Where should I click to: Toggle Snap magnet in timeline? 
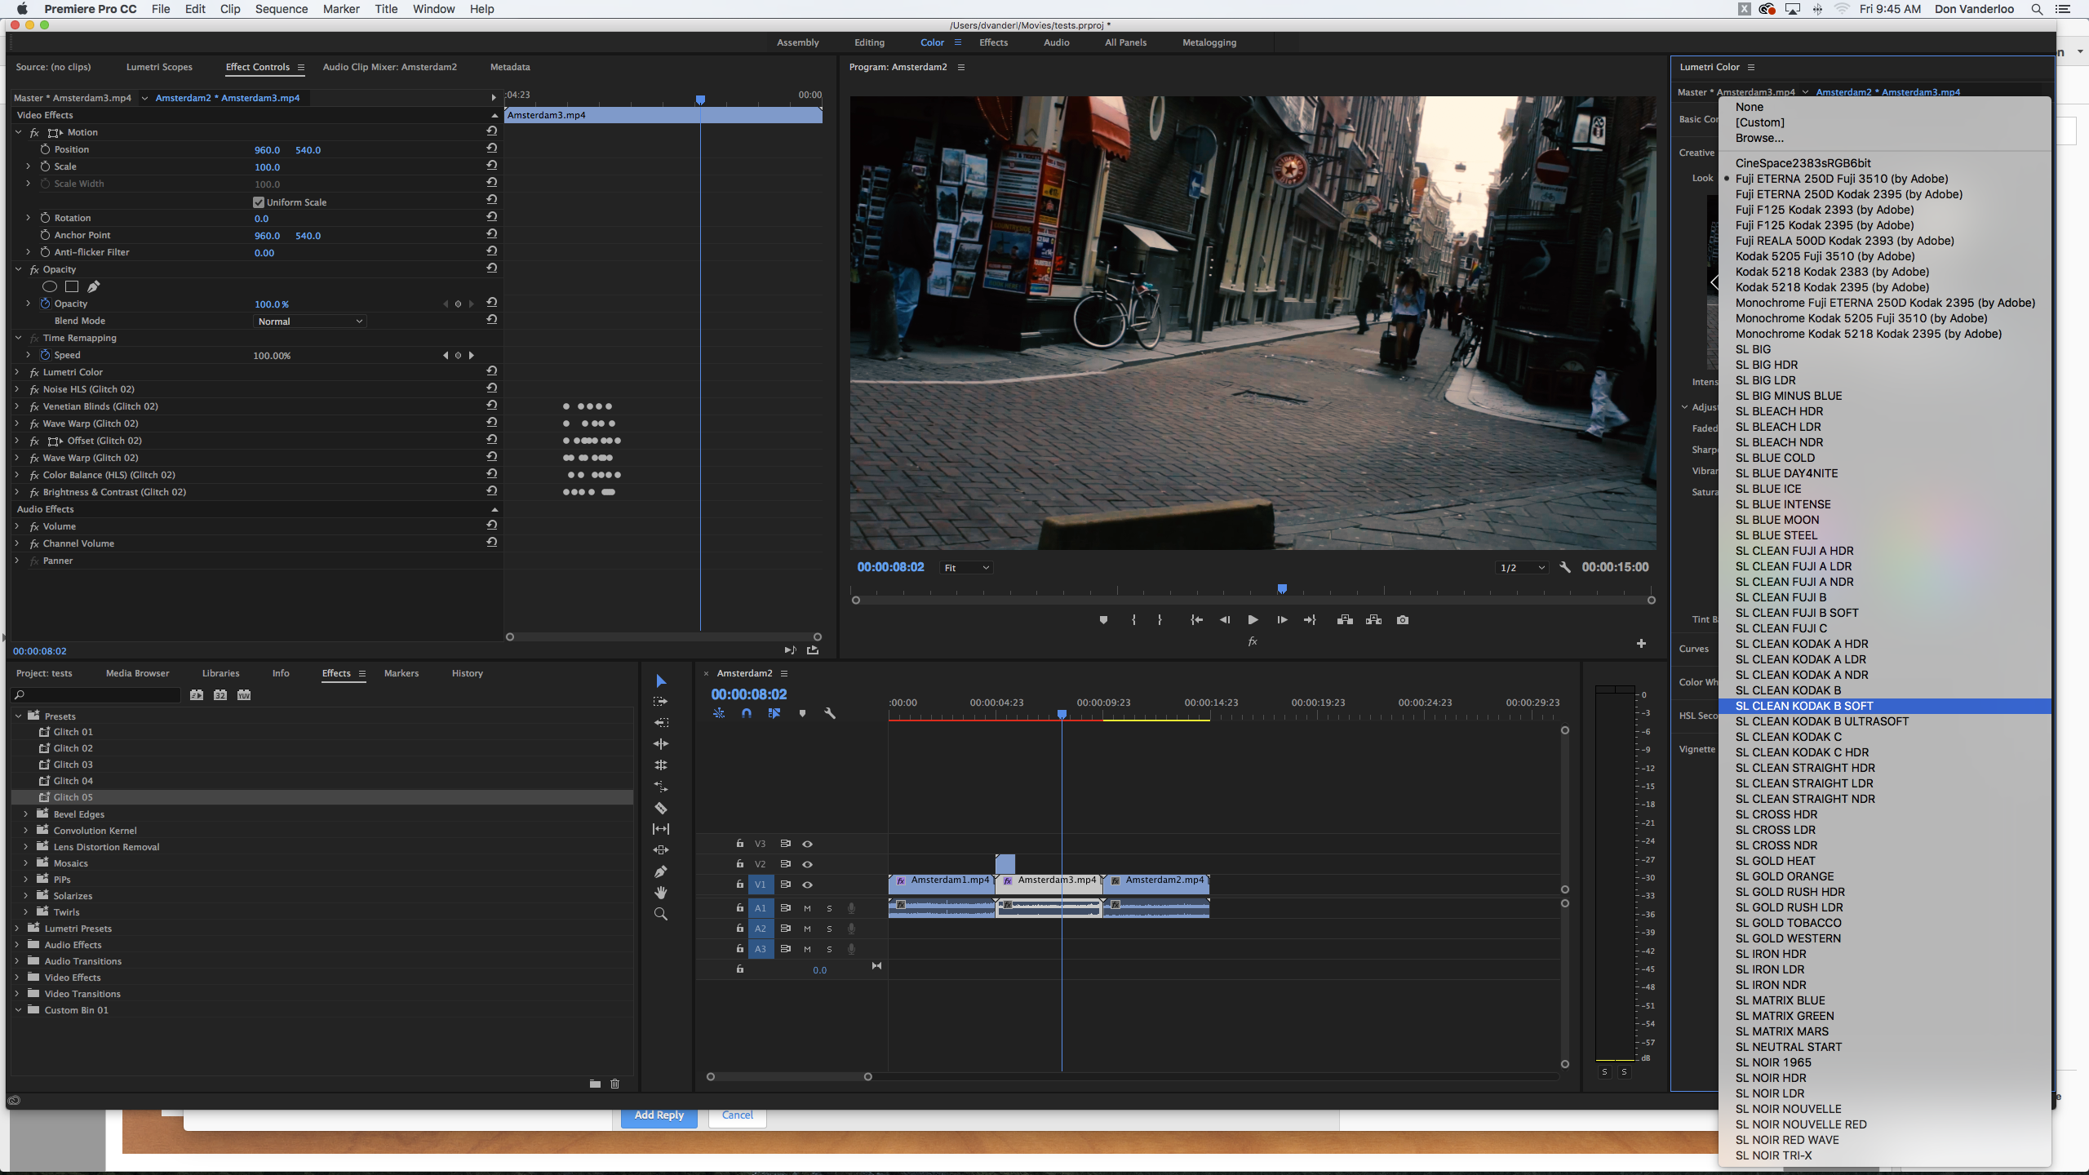(747, 713)
